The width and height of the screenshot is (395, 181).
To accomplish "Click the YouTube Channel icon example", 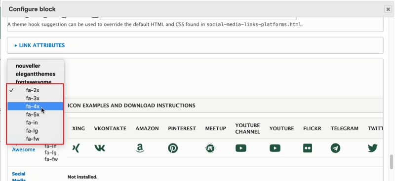I will [241, 148].
